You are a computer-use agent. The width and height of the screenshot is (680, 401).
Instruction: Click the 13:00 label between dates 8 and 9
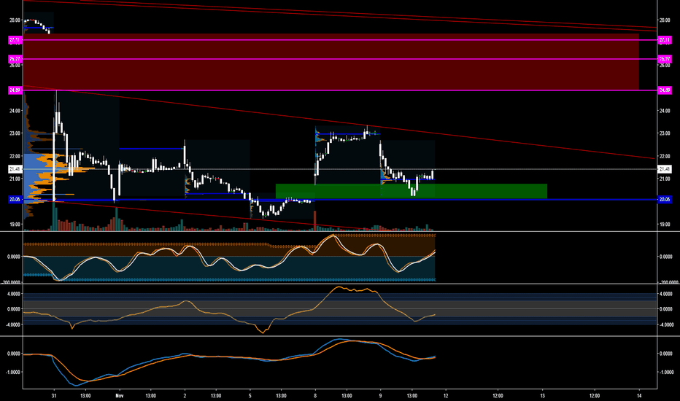[x=347, y=395]
